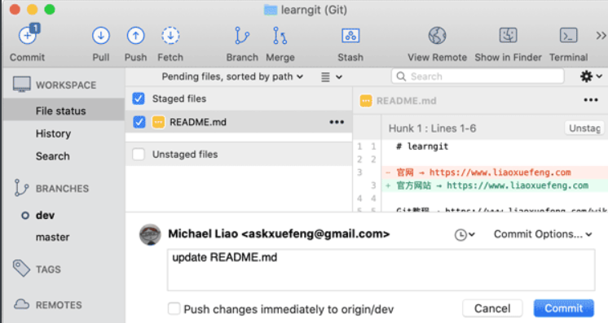Click the Fetch toolbar icon
608x323 pixels.
[x=170, y=36]
